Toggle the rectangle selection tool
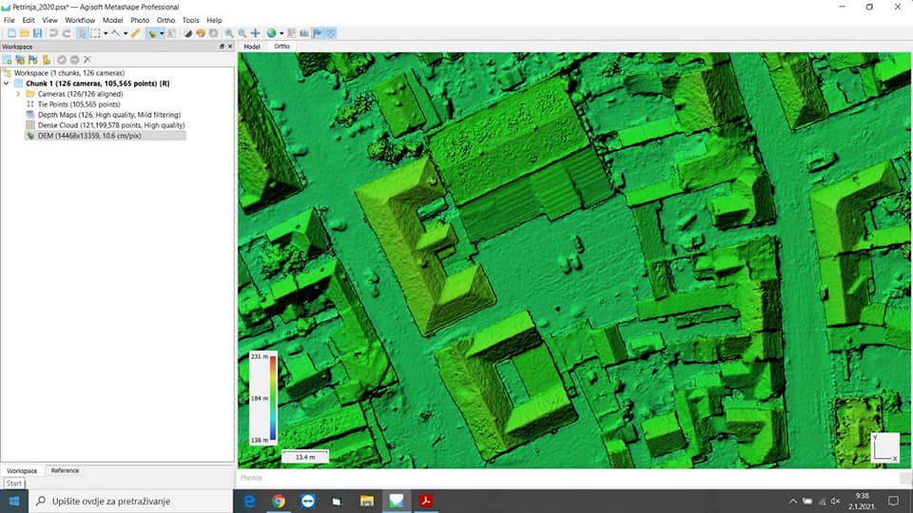913x513 pixels. [95, 33]
